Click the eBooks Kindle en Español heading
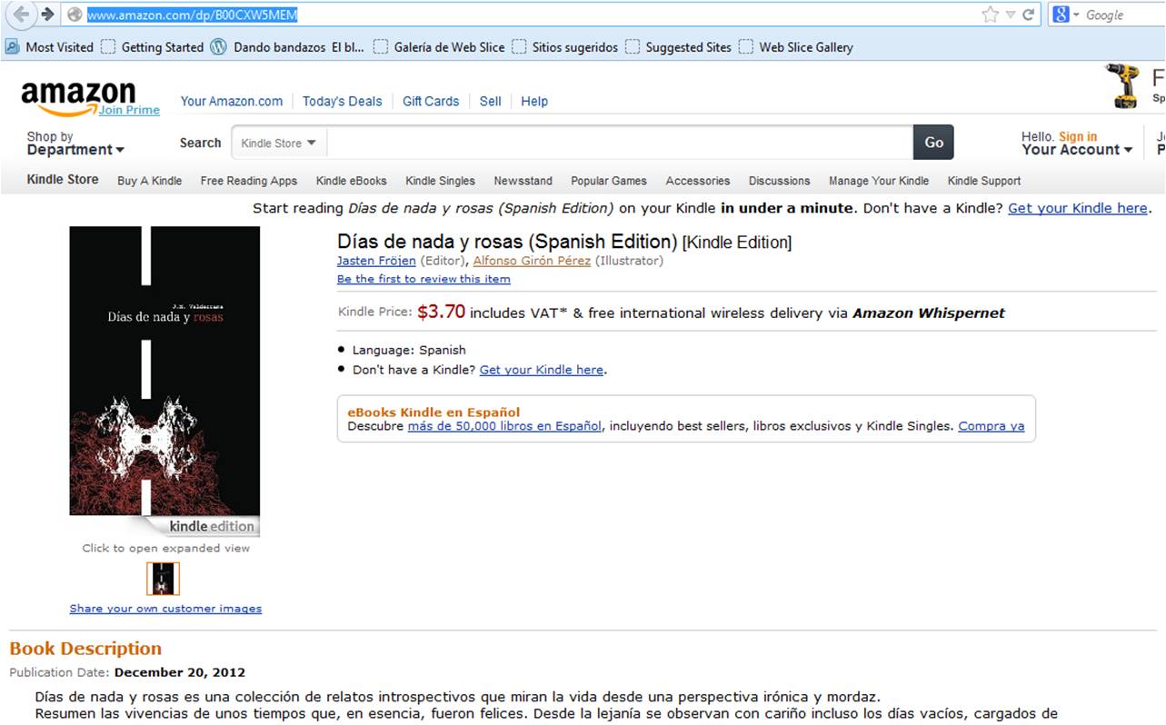This screenshot has height=725, width=1166. (434, 412)
